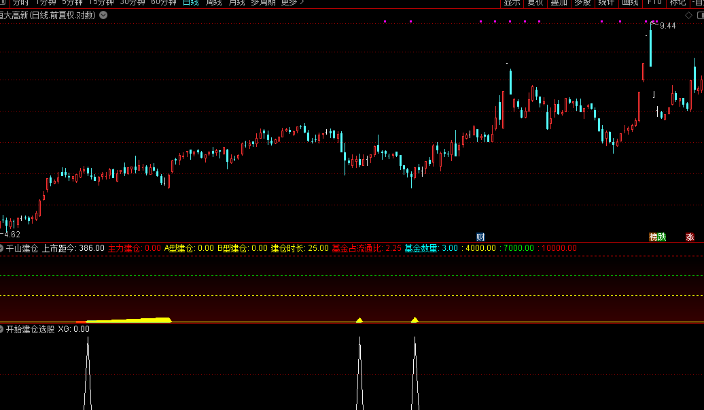The height and width of the screenshot is (410, 704).
Task: Click the red 10000.00 level value
Action: (x=559, y=248)
